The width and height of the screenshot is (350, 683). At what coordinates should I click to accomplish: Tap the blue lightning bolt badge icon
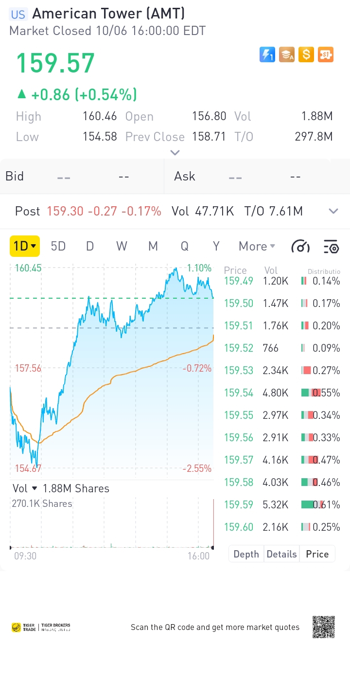[x=267, y=54]
